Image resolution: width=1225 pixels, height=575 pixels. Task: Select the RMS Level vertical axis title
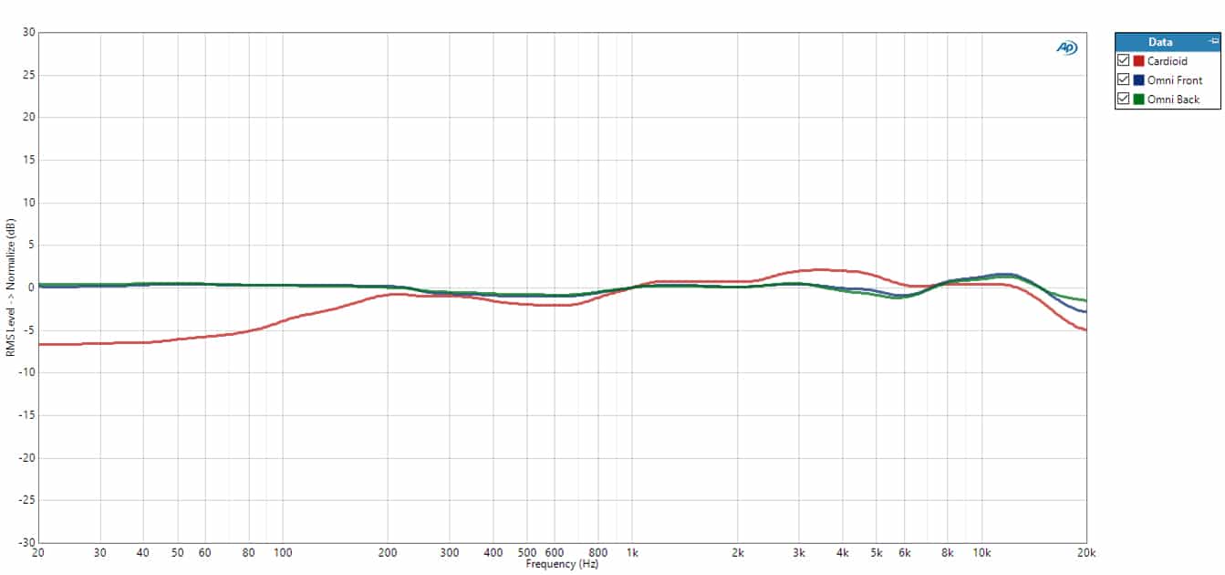click(x=10, y=287)
